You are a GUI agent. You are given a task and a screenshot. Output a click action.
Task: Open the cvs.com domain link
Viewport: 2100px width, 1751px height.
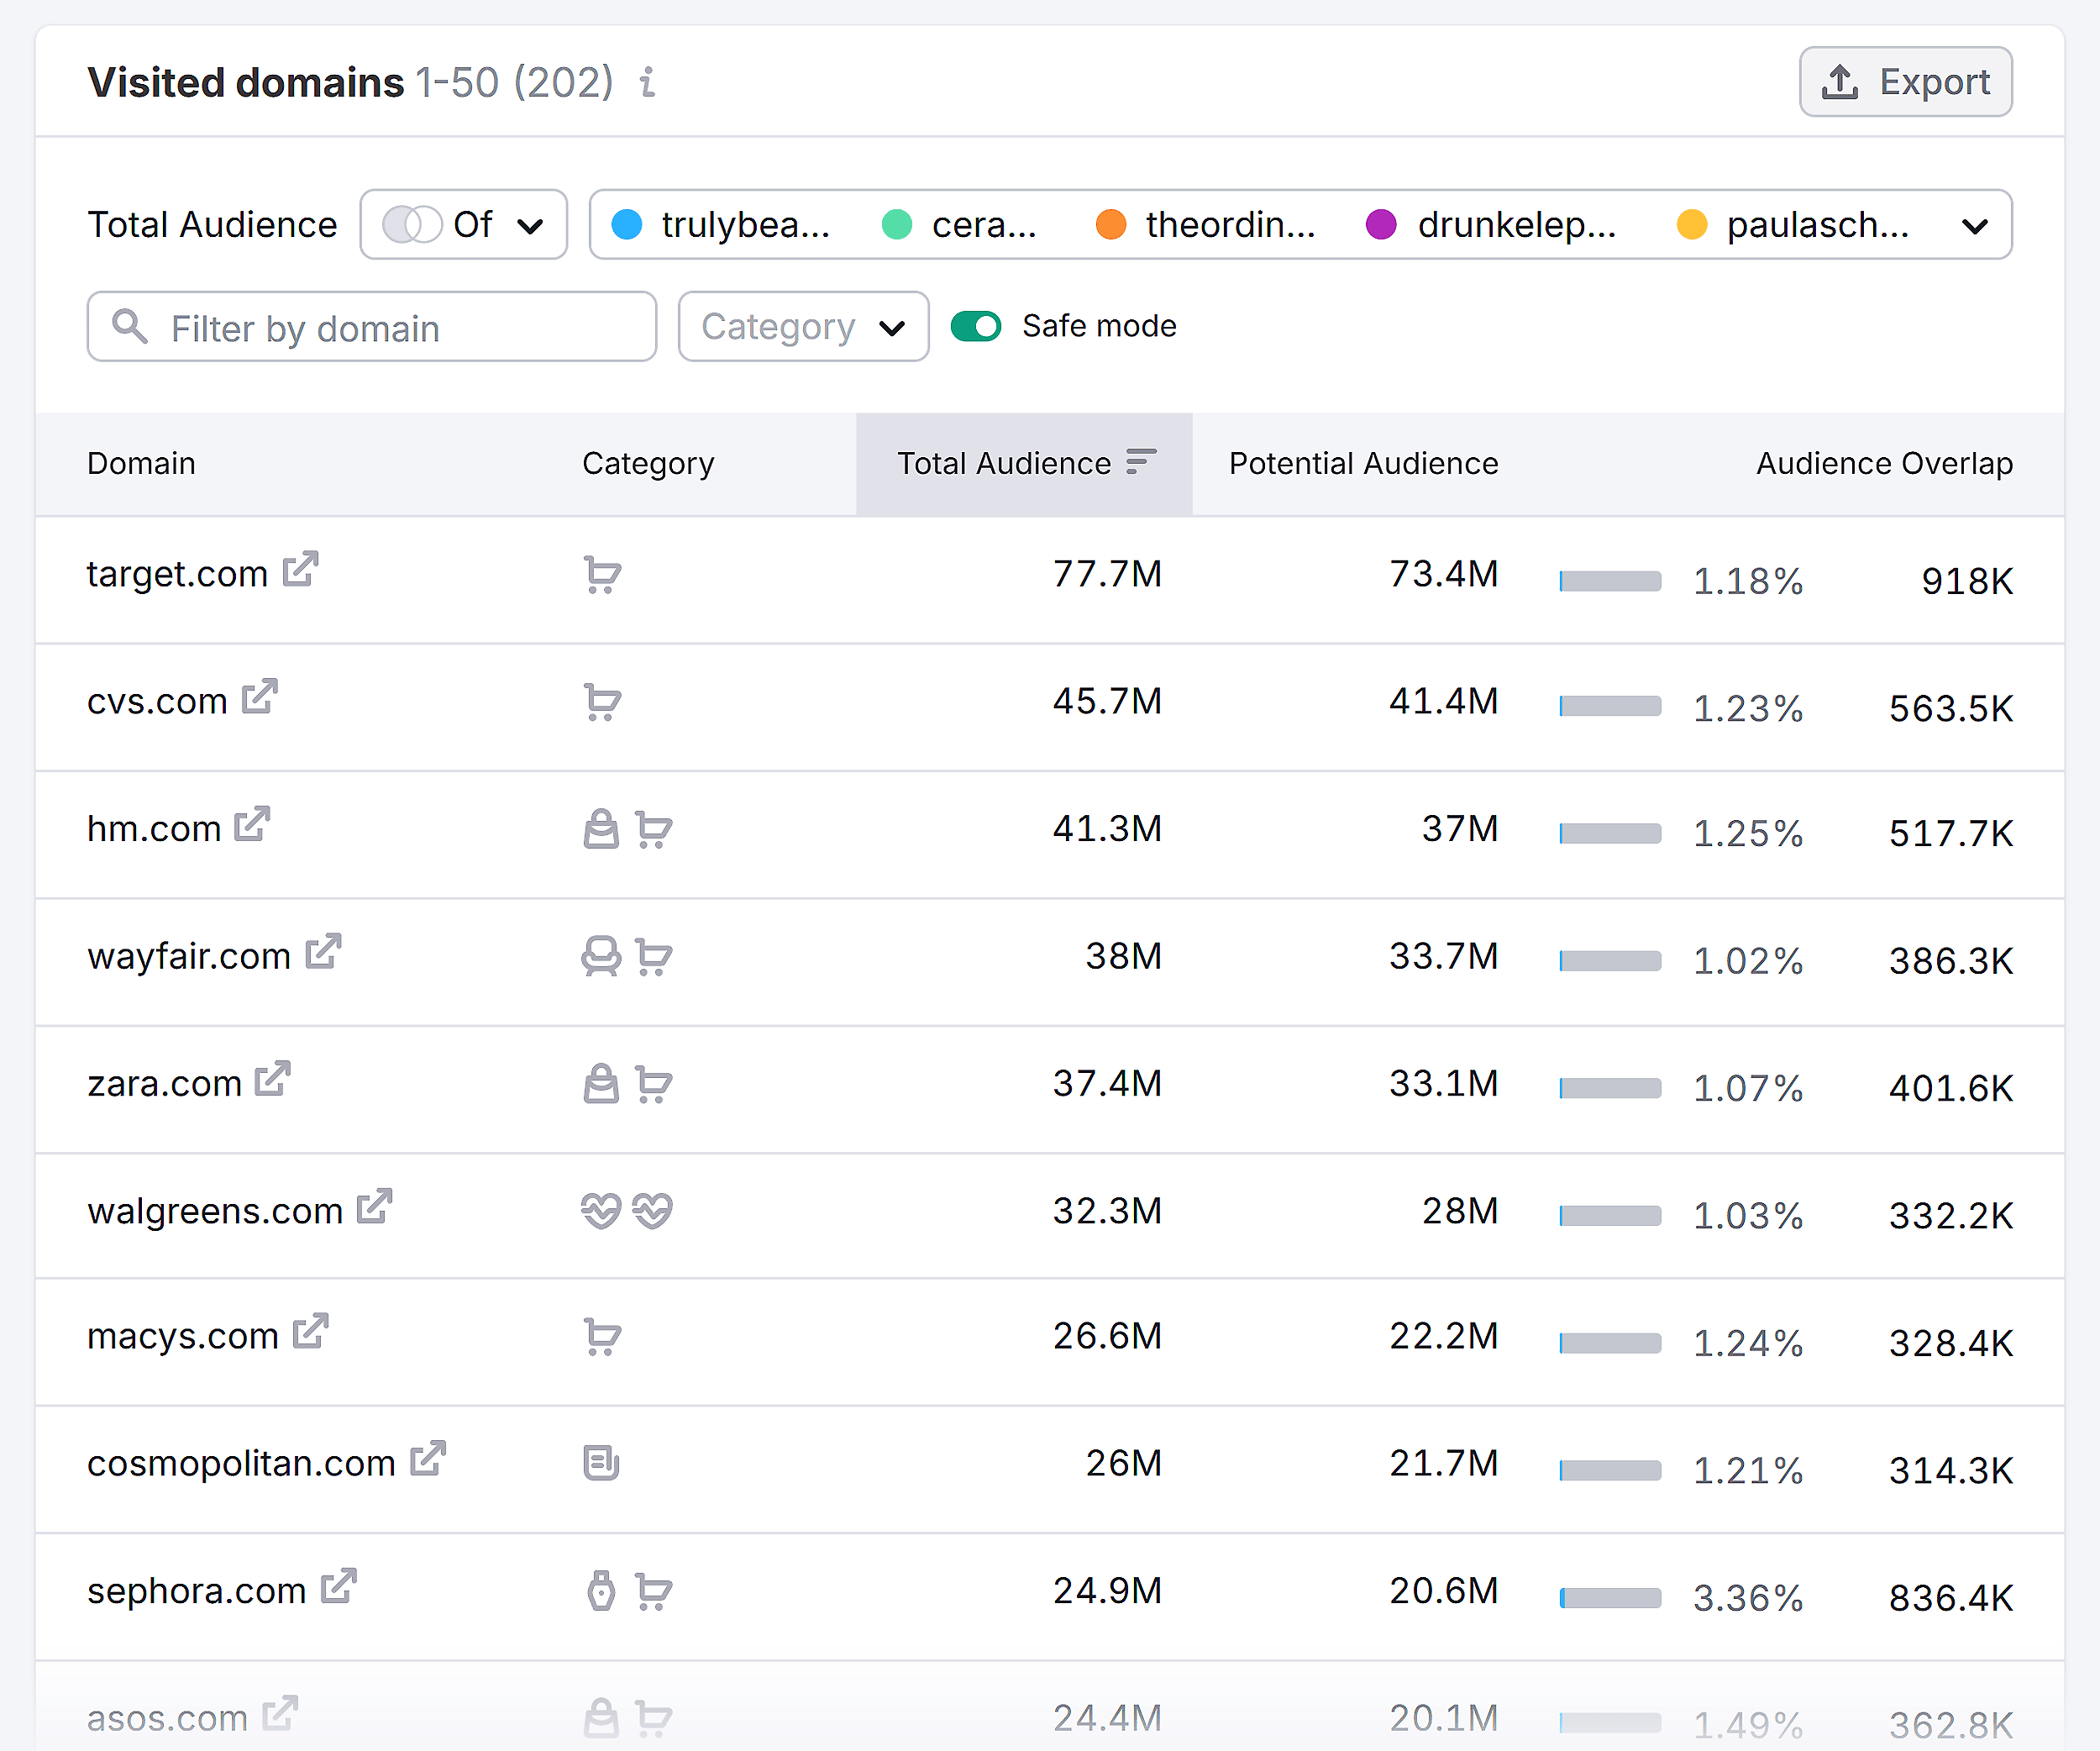(x=158, y=702)
